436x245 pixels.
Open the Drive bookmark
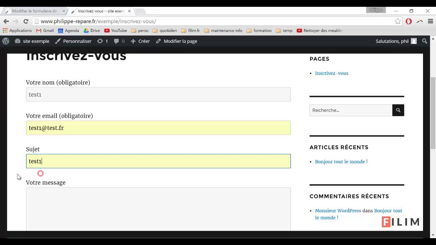[x=92, y=31]
